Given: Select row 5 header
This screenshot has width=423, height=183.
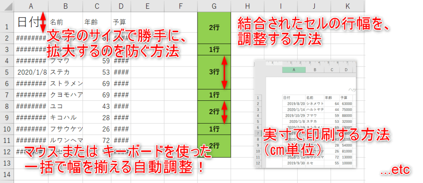Looking at the screenshot, I should click(7, 72).
